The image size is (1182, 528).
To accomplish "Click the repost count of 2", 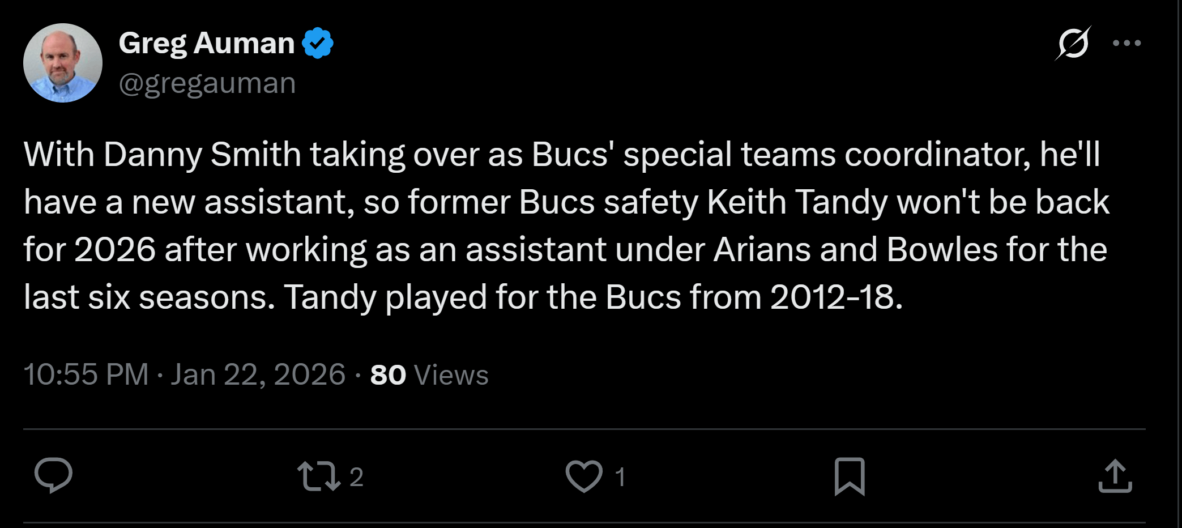I will pyautogui.click(x=356, y=477).
